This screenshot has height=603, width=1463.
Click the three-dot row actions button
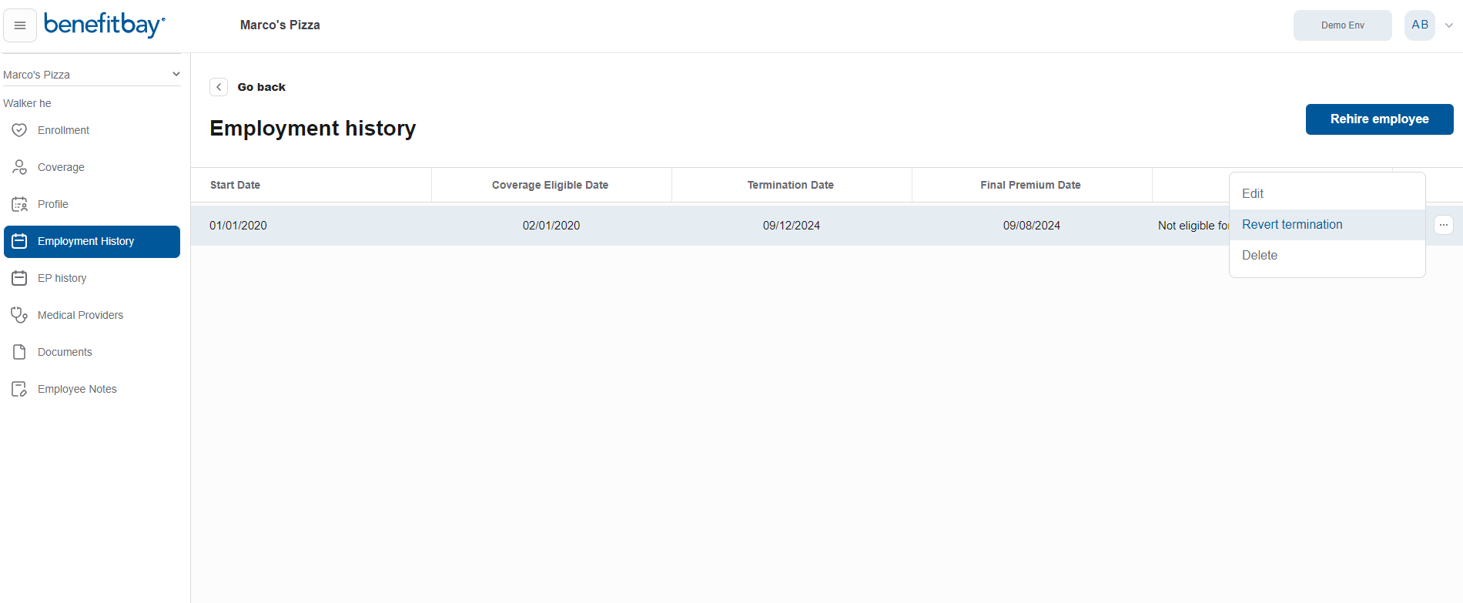(1443, 225)
